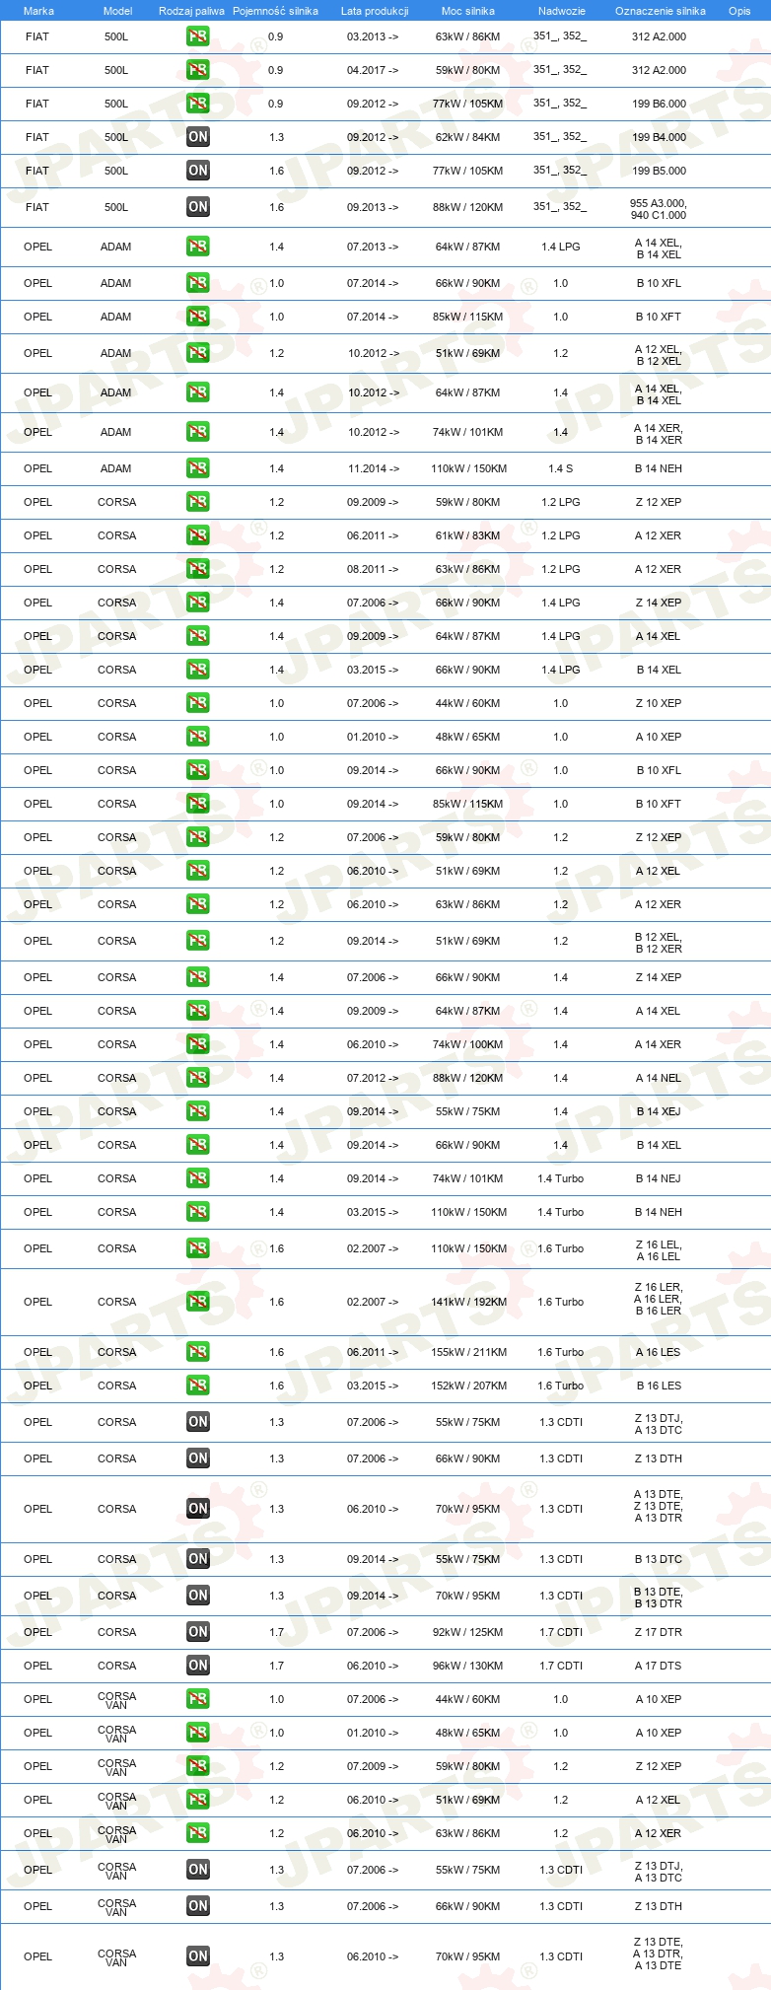Click the Oznaczenie silnika column header
The image size is (771, 1990).
[x=661, y=11]
